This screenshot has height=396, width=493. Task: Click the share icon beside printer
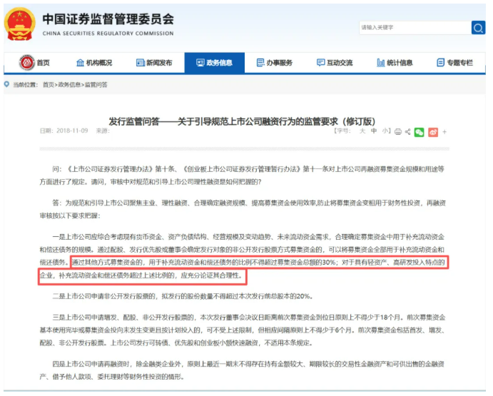tap(408, 132)
